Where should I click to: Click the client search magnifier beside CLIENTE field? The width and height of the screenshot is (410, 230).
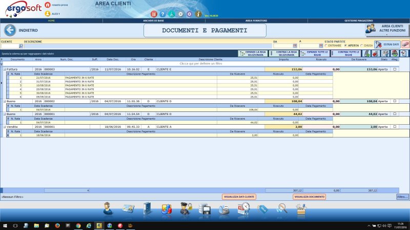point(21,46)
